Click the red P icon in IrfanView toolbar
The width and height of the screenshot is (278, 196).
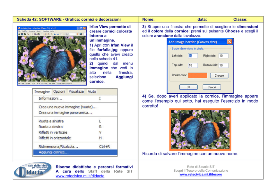(77, 34)
